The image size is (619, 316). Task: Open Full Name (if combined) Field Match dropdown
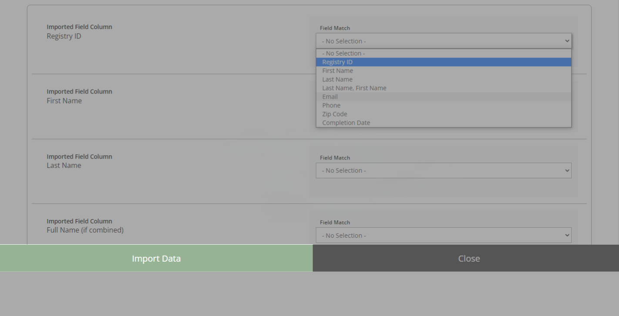coord(444,235)
